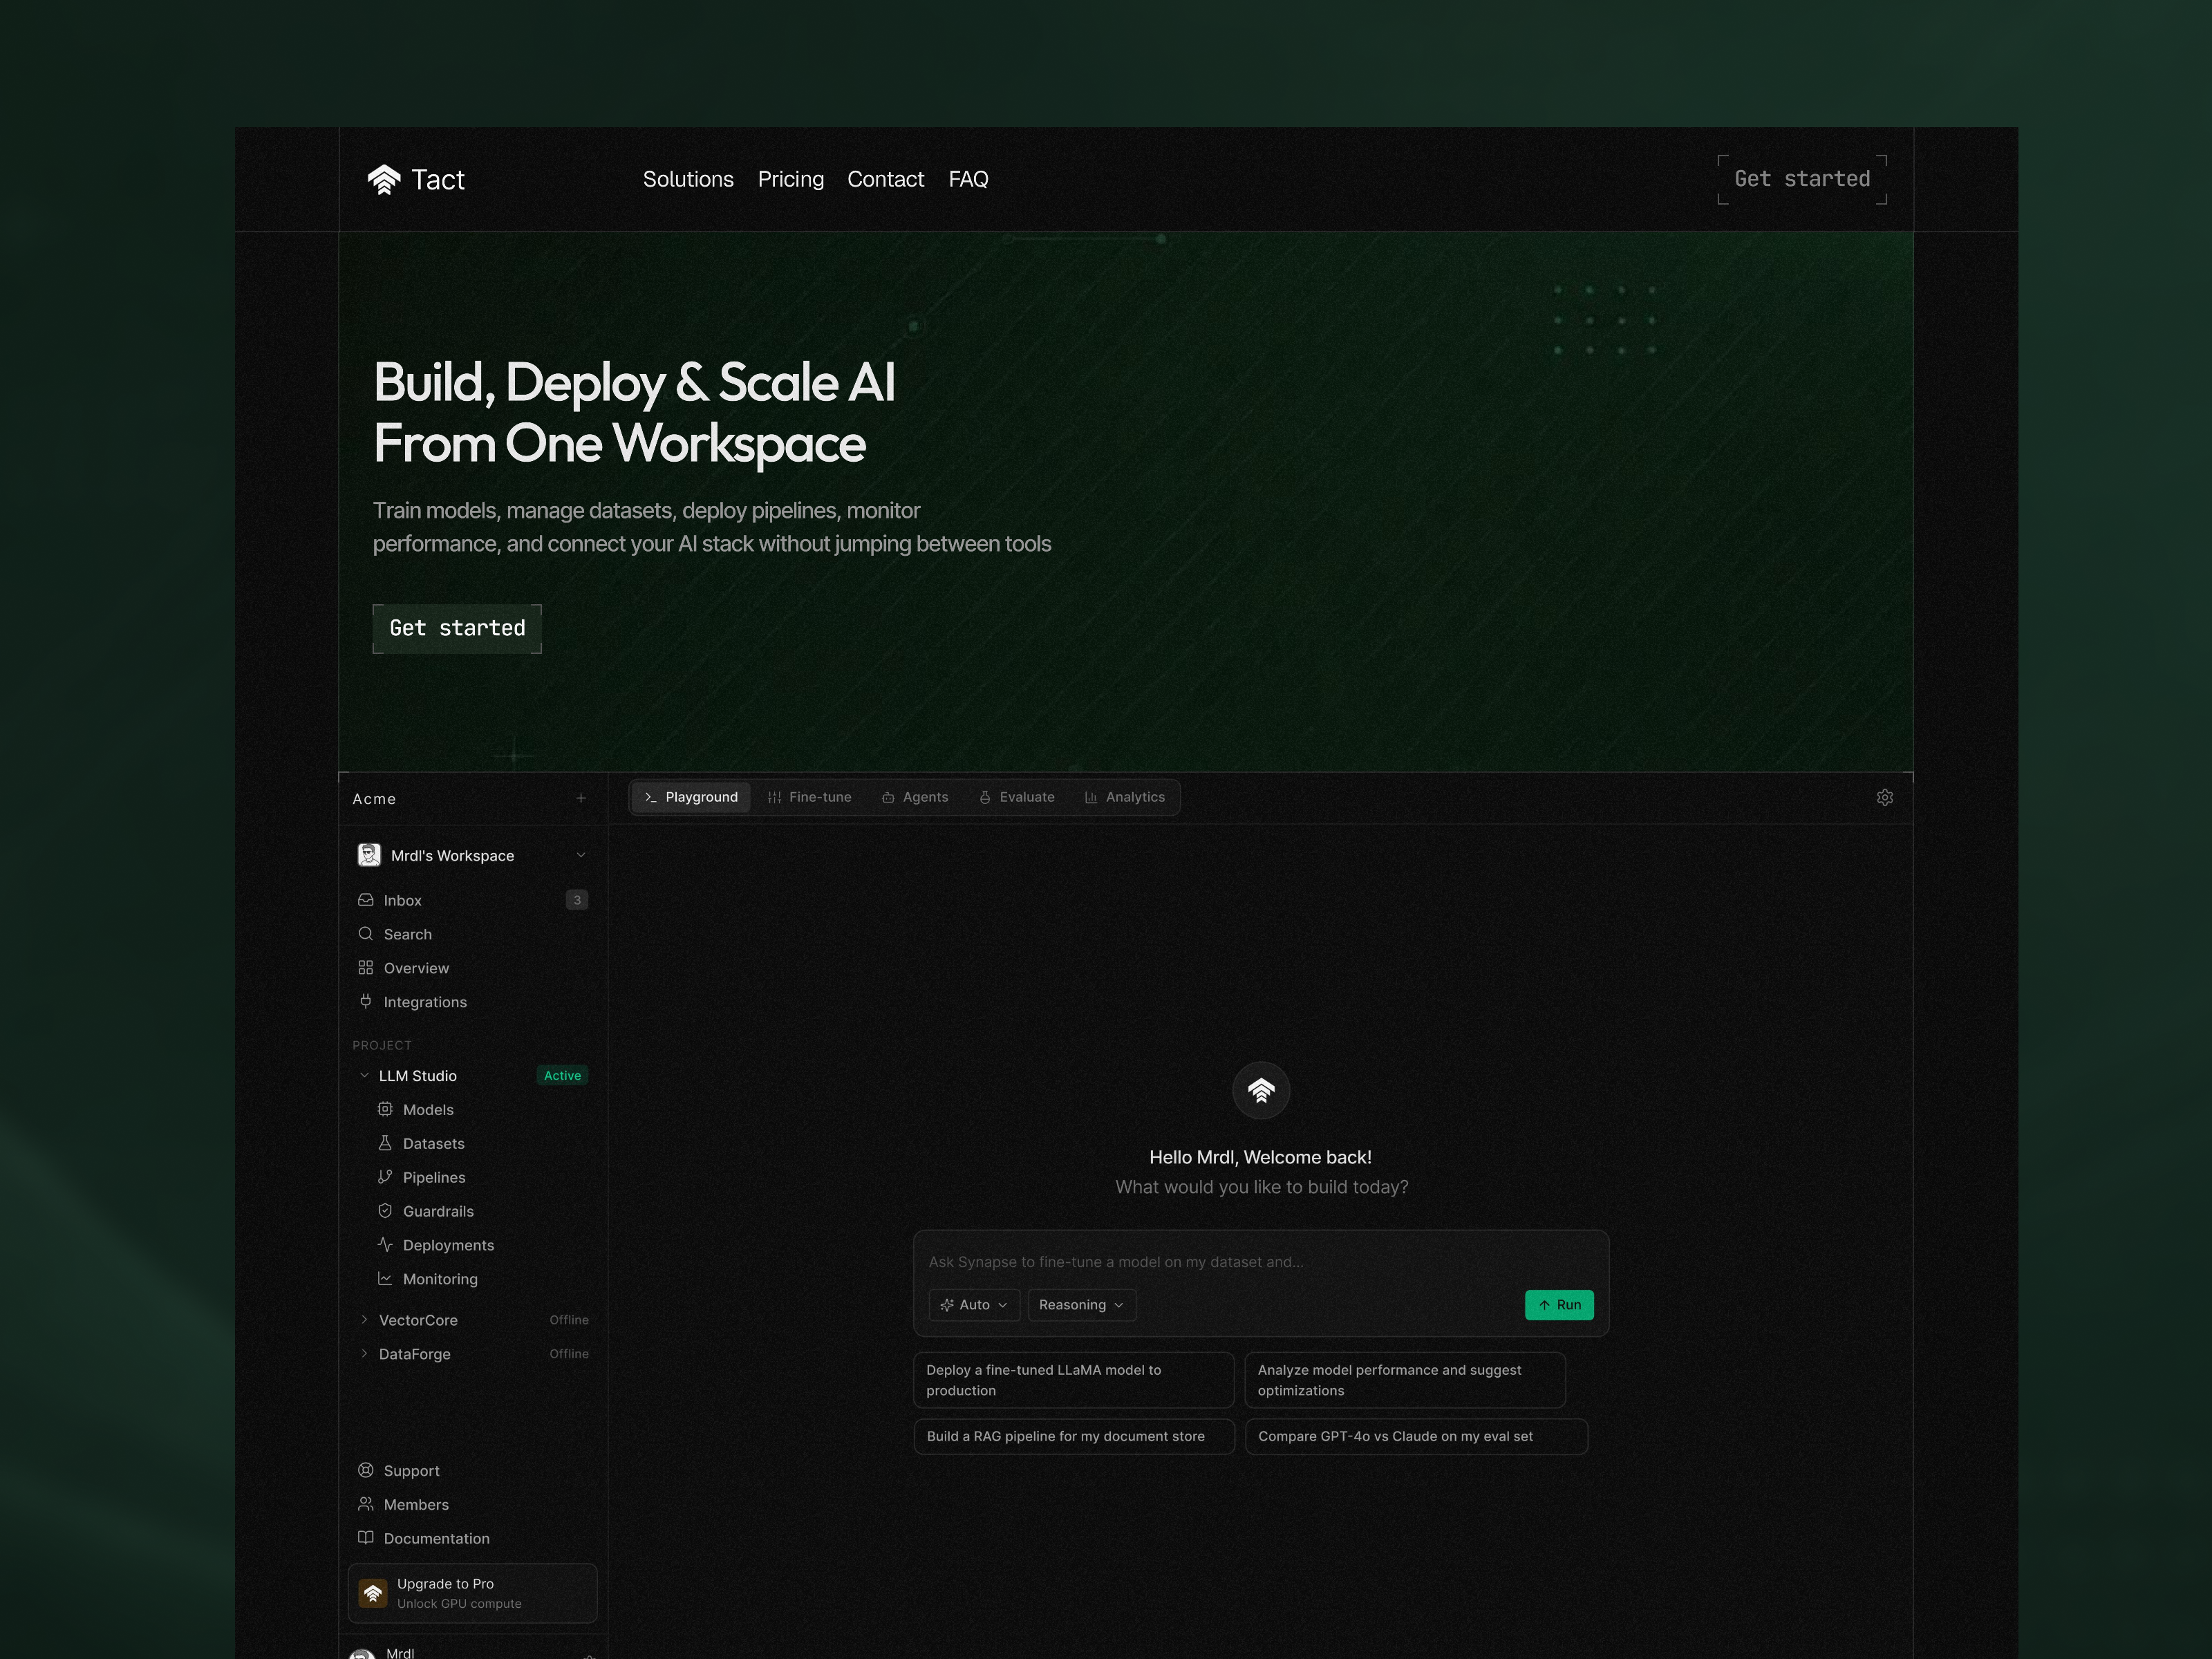Open the Contact nav link
Image resolution: width=2212 pixels, height=1659 pixels.
[x=886, y=179]
